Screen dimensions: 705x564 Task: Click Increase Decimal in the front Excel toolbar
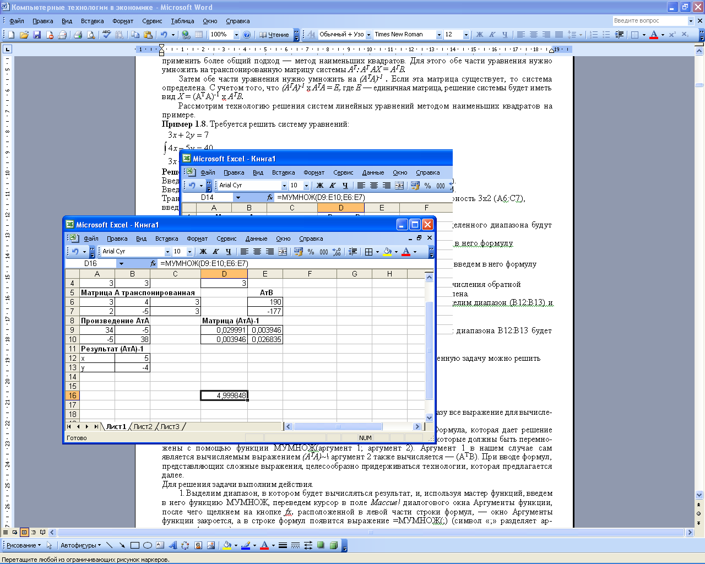(x=337, y=252)
